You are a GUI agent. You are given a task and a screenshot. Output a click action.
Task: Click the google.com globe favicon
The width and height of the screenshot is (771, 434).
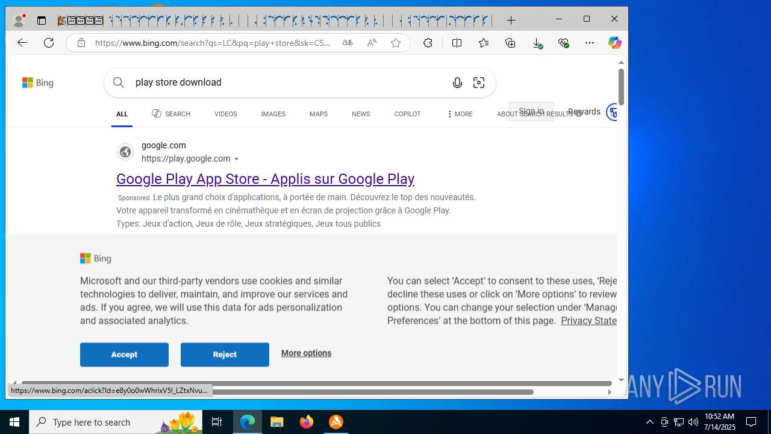[x=125, y=152]
